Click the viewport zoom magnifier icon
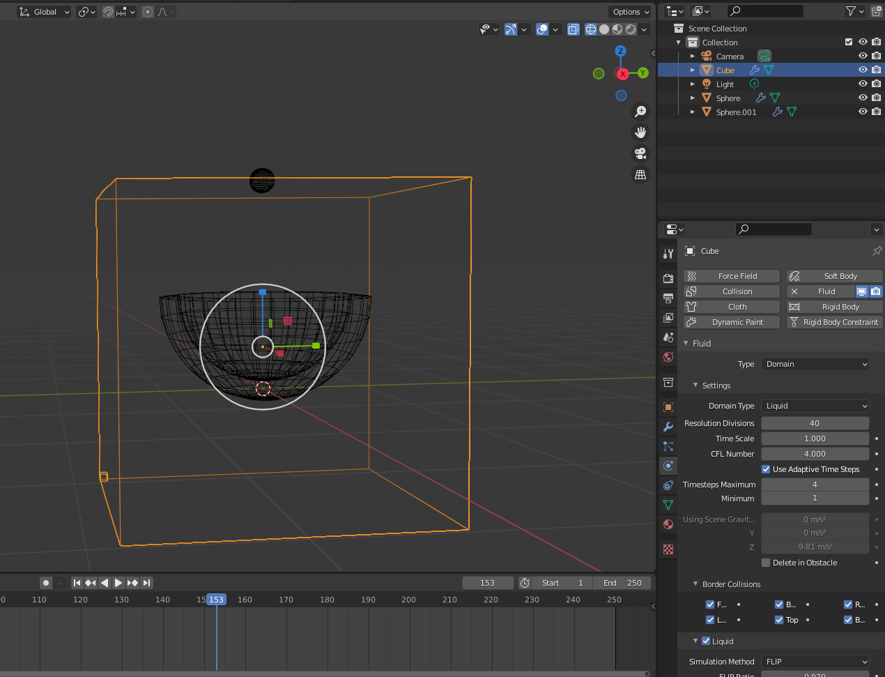The width and height of the screenshot is (885, 677). pos(640,112)
